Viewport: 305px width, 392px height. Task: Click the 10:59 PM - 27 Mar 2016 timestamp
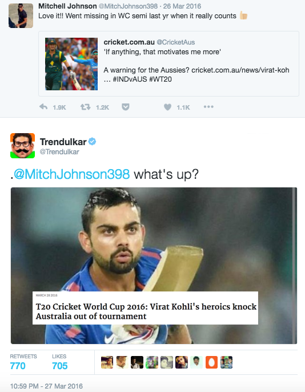click(x=46, y=386)
